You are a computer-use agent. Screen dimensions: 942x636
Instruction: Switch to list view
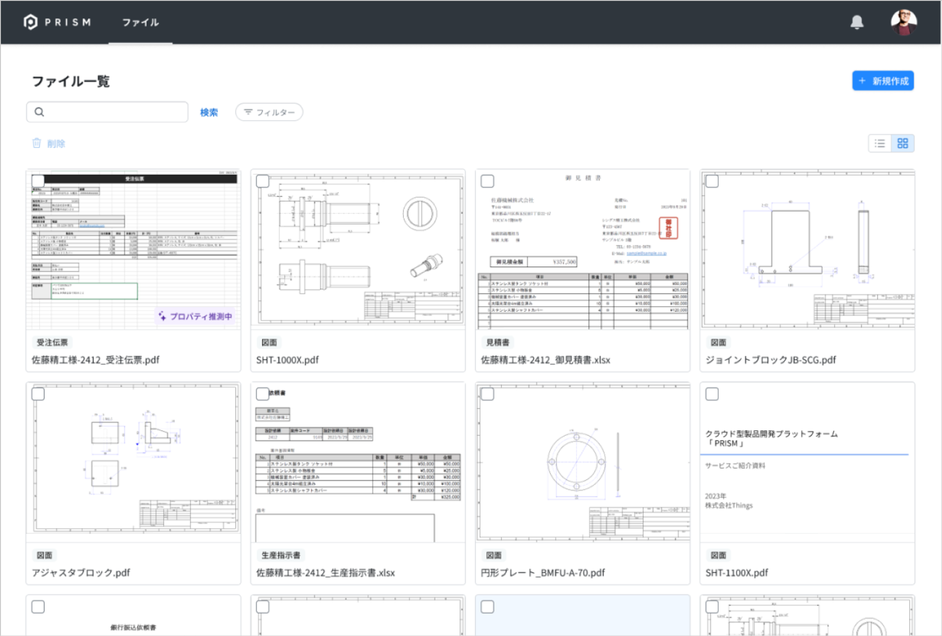(880, 144)
